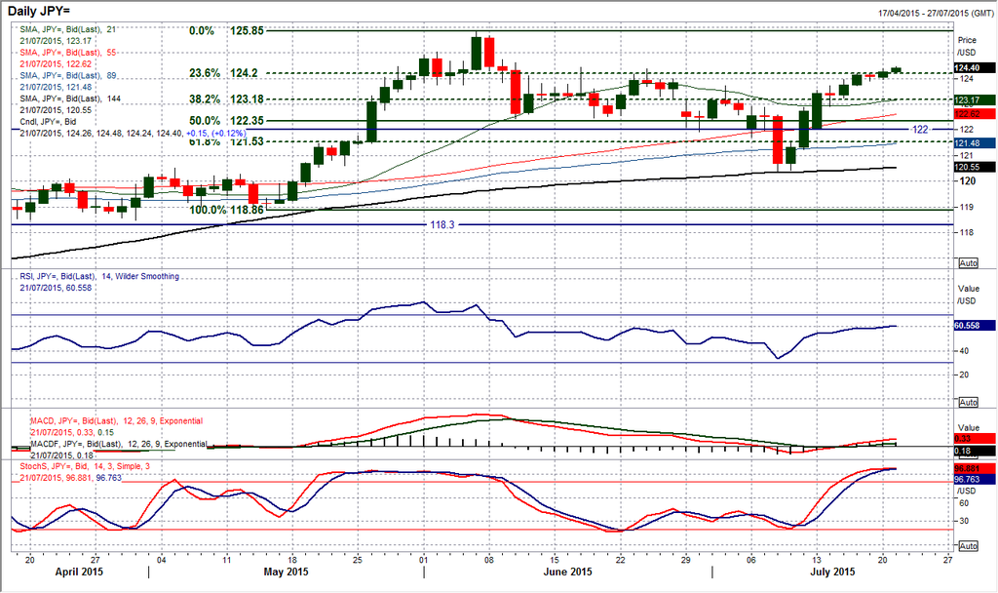The height and width of the screenshot is (593, 998).
Task: Click the '06' date tick on time axis
Action: click(x=751, y=560)
